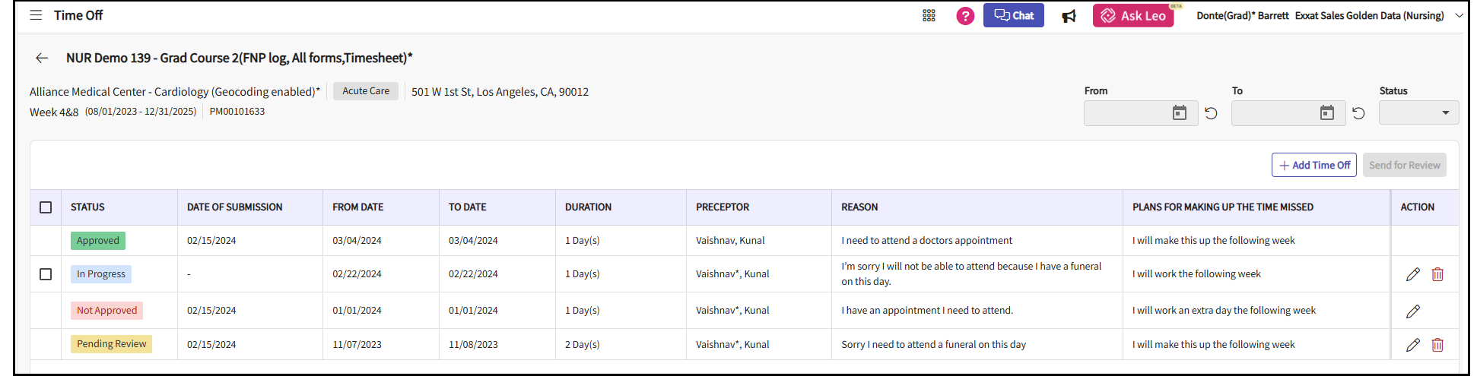Select the In Progress row checkbox

(x=46, y=274)
